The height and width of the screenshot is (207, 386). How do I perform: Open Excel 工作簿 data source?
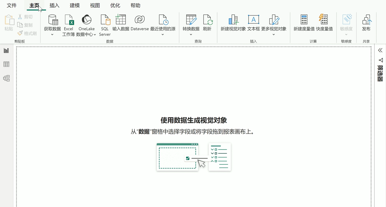[x=69, y=20]
